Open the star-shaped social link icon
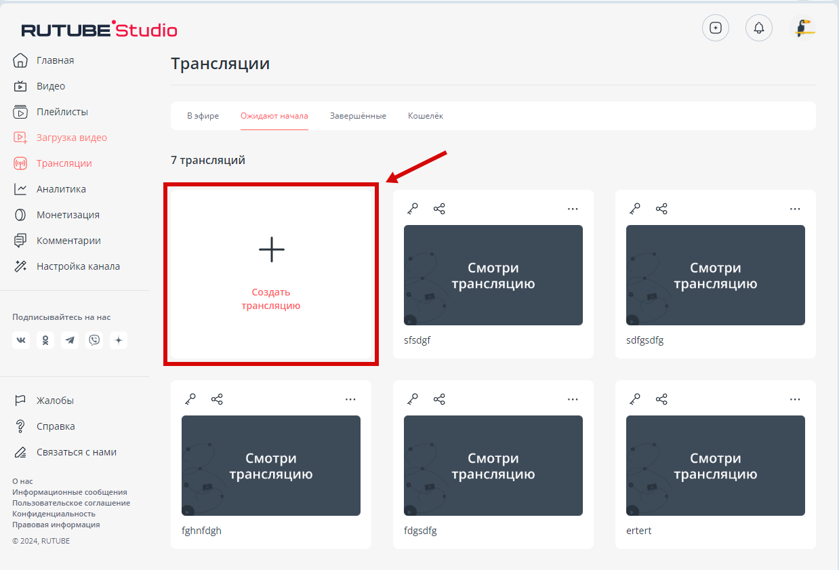 point(119,340)
